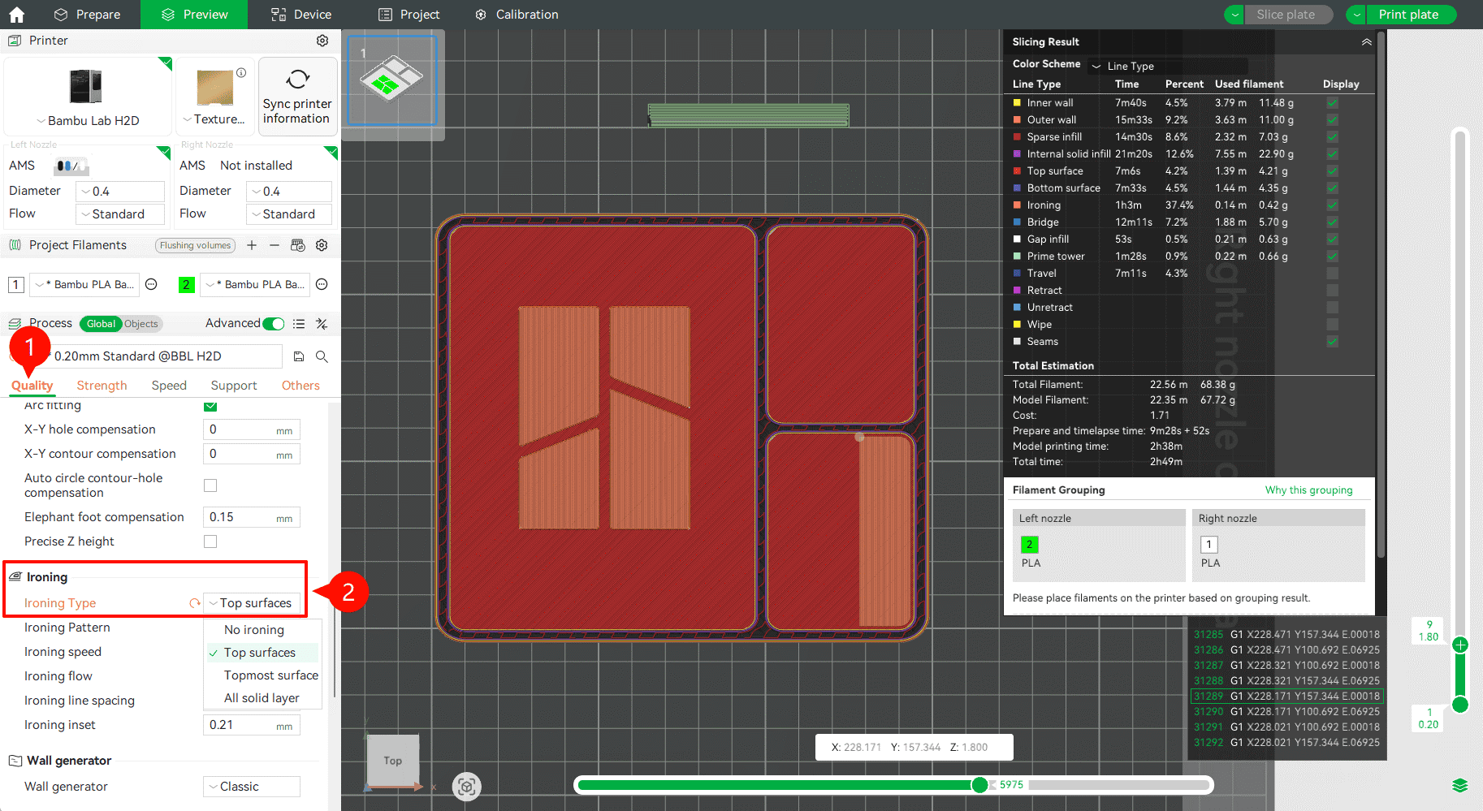Viewport: 1483px width, 811px height.
Task: Click the remove filament minus icon
Action: [x=275, y=245]
